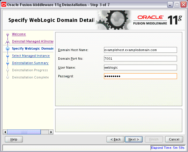Click the Select Managed Instance bullet icon
Viewport: 188px width, 152px height.
[x=8, y=56]
